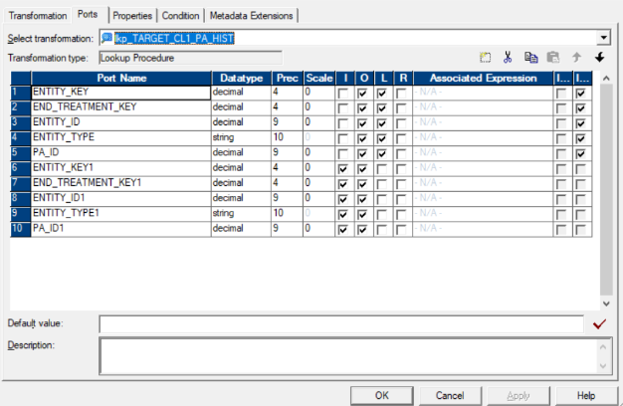Click the Prec column header
623x406 pixels.
[x=287, y=79]
